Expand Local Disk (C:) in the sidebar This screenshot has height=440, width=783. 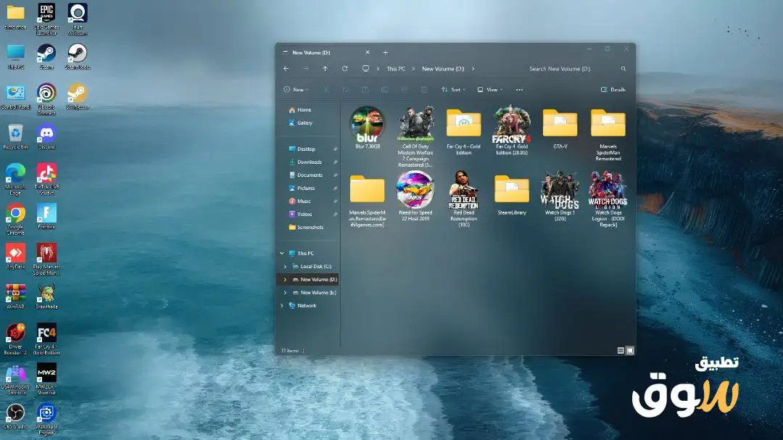(285, 266)
